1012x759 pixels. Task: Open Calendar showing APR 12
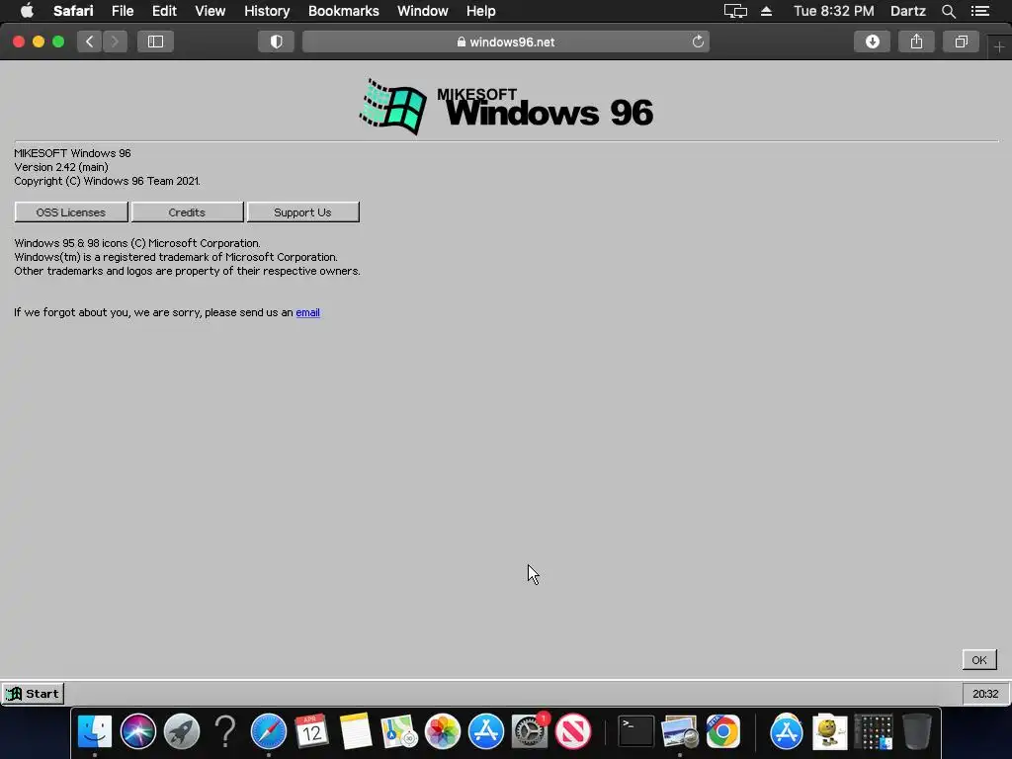tap(311, 731)
